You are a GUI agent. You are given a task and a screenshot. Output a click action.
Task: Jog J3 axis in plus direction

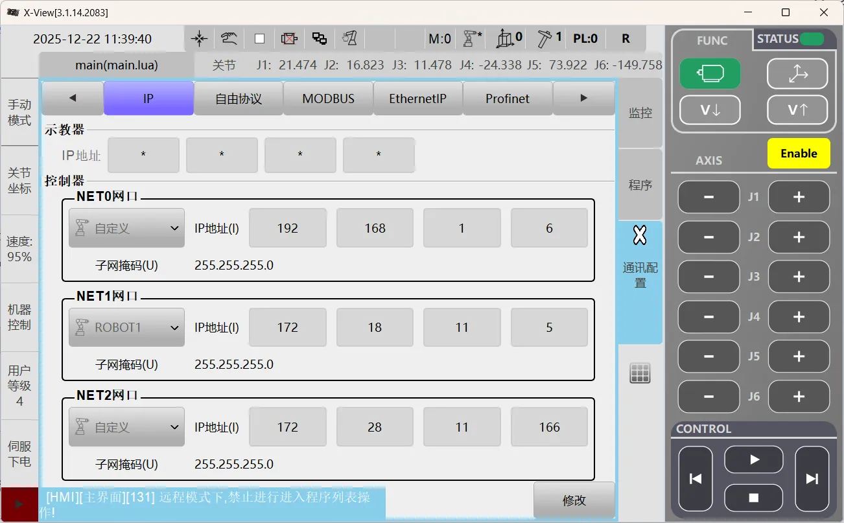(799, 277)
